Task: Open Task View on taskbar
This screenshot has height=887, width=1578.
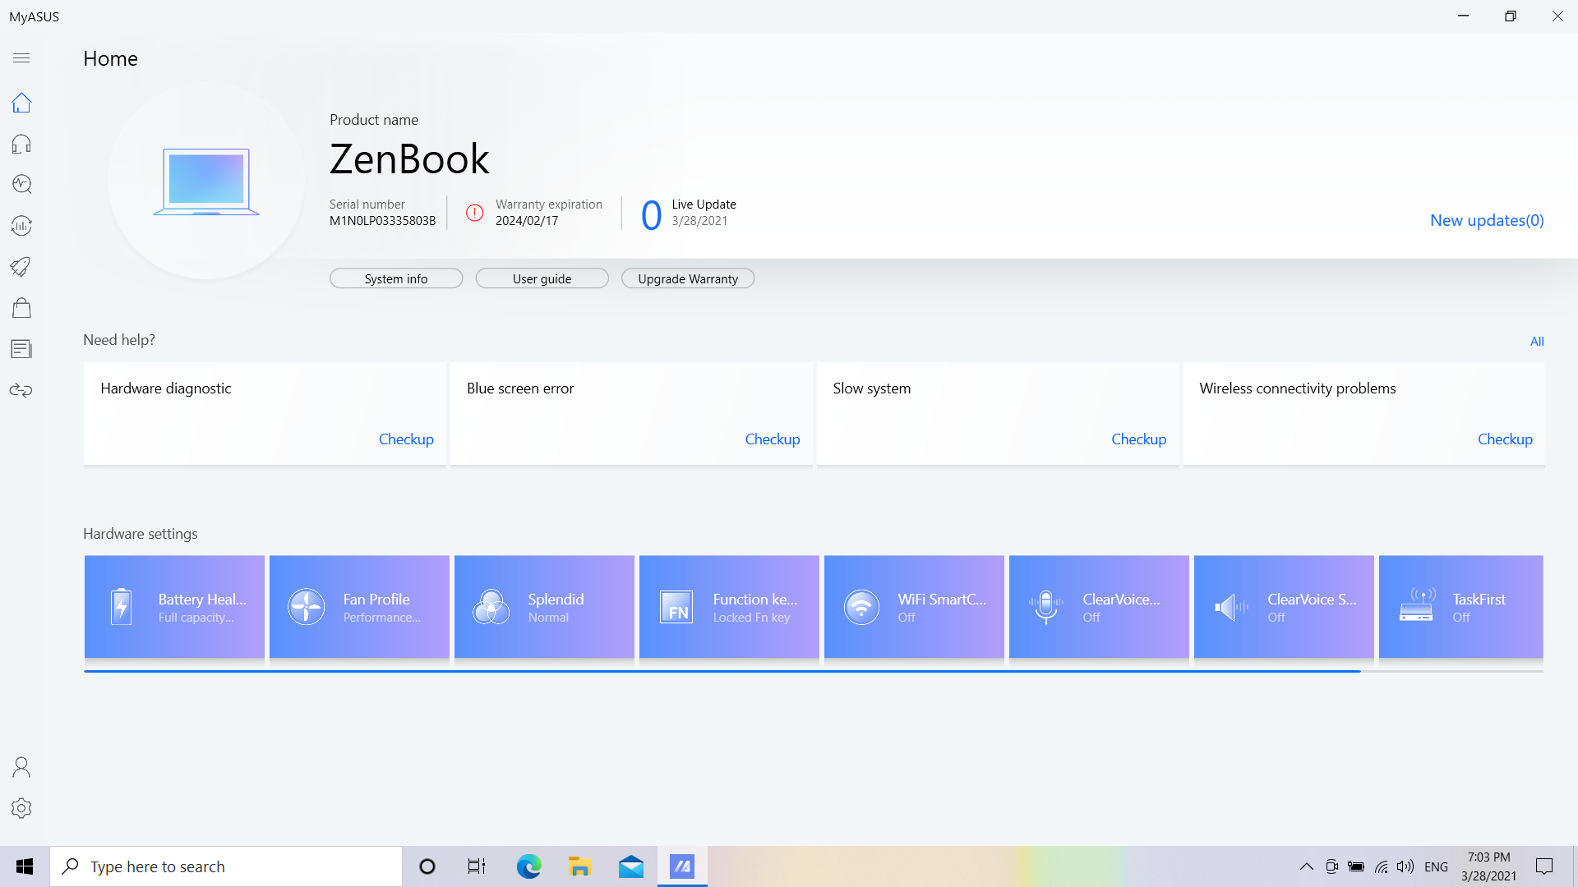Action: coord(477,866)
